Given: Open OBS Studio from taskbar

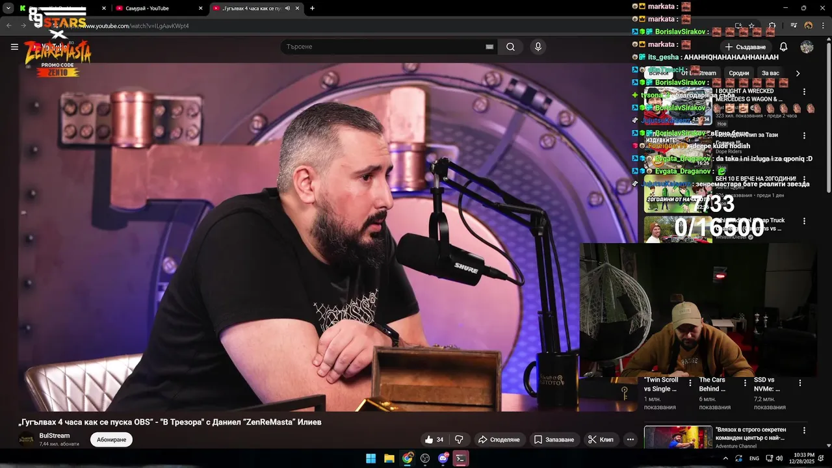Looking at the screenshot, I should click(425, 458).
